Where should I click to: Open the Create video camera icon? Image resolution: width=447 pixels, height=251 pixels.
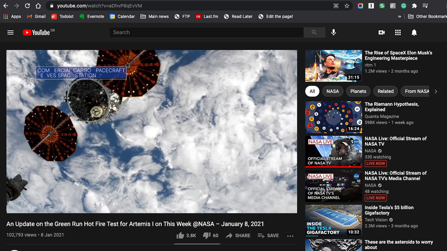coord(382,33)
